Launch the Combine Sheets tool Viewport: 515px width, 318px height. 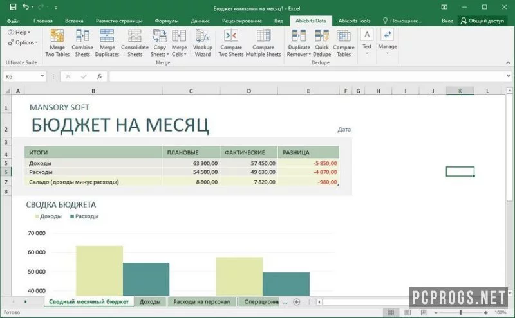click(82, 43)
